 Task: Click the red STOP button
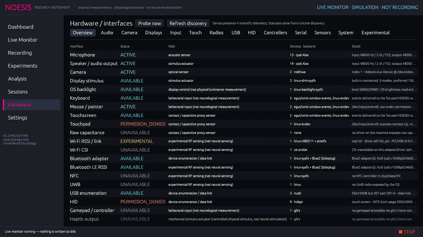407,232
